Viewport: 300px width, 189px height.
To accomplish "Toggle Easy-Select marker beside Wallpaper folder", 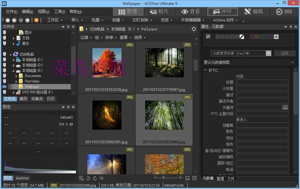I will tap(5, 87).
